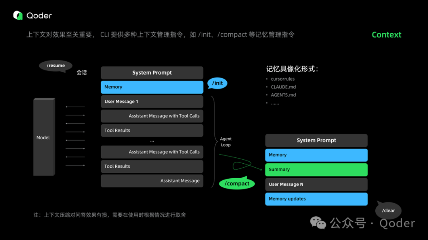Toggle the green Summary block
This screenshot has height=240, width=428.
[x=316, y=170]
